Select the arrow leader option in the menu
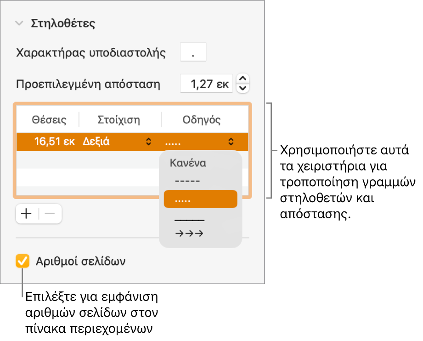423x341 pixels. pyautogui.click(x=189, y=234)
